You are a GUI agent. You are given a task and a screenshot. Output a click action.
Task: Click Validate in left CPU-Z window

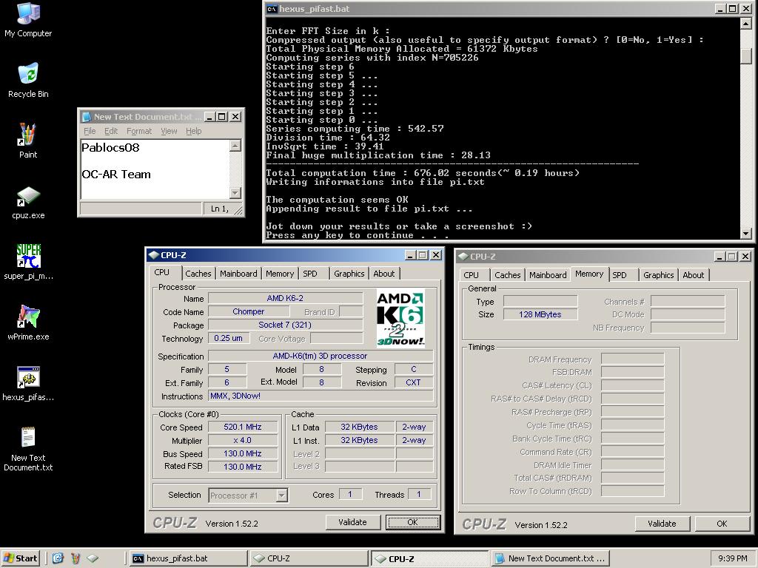coord(352,522)
